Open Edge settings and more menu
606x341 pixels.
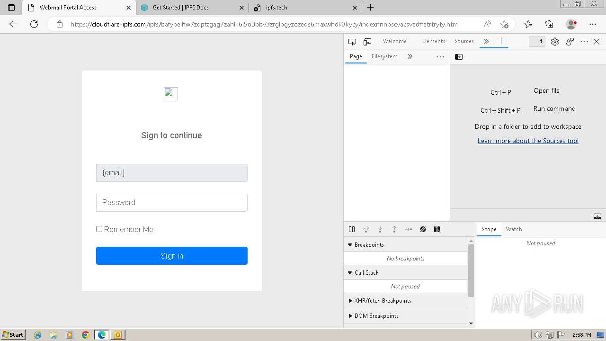[x=593, y=24]
